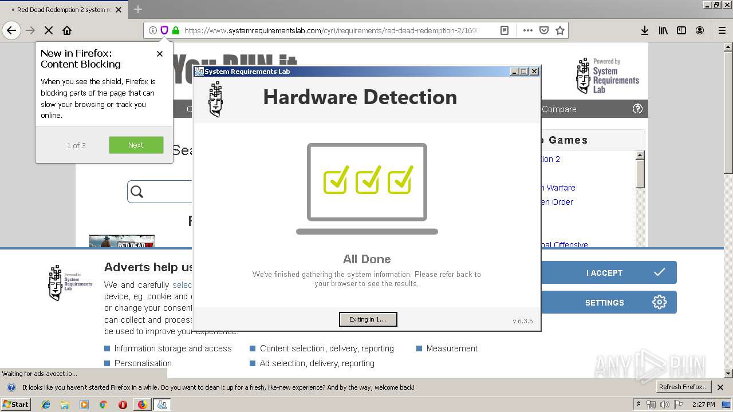Image resolution: width=733 pixels, height=412 pixels.
Task: Stop loading the page with the X button
Action: tap(49, 30)
